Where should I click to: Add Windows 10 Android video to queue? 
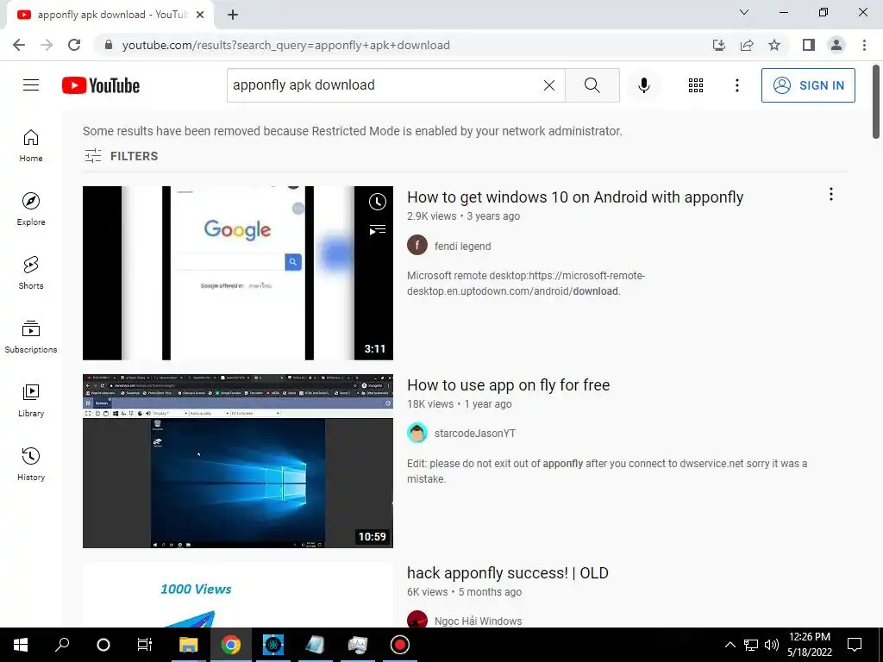tap(378, 229)
